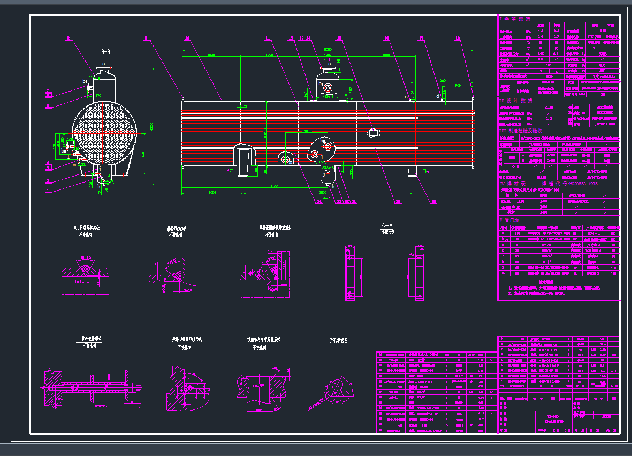Select part balloon number 19
632x456 pixels.
tap(433, 202)
